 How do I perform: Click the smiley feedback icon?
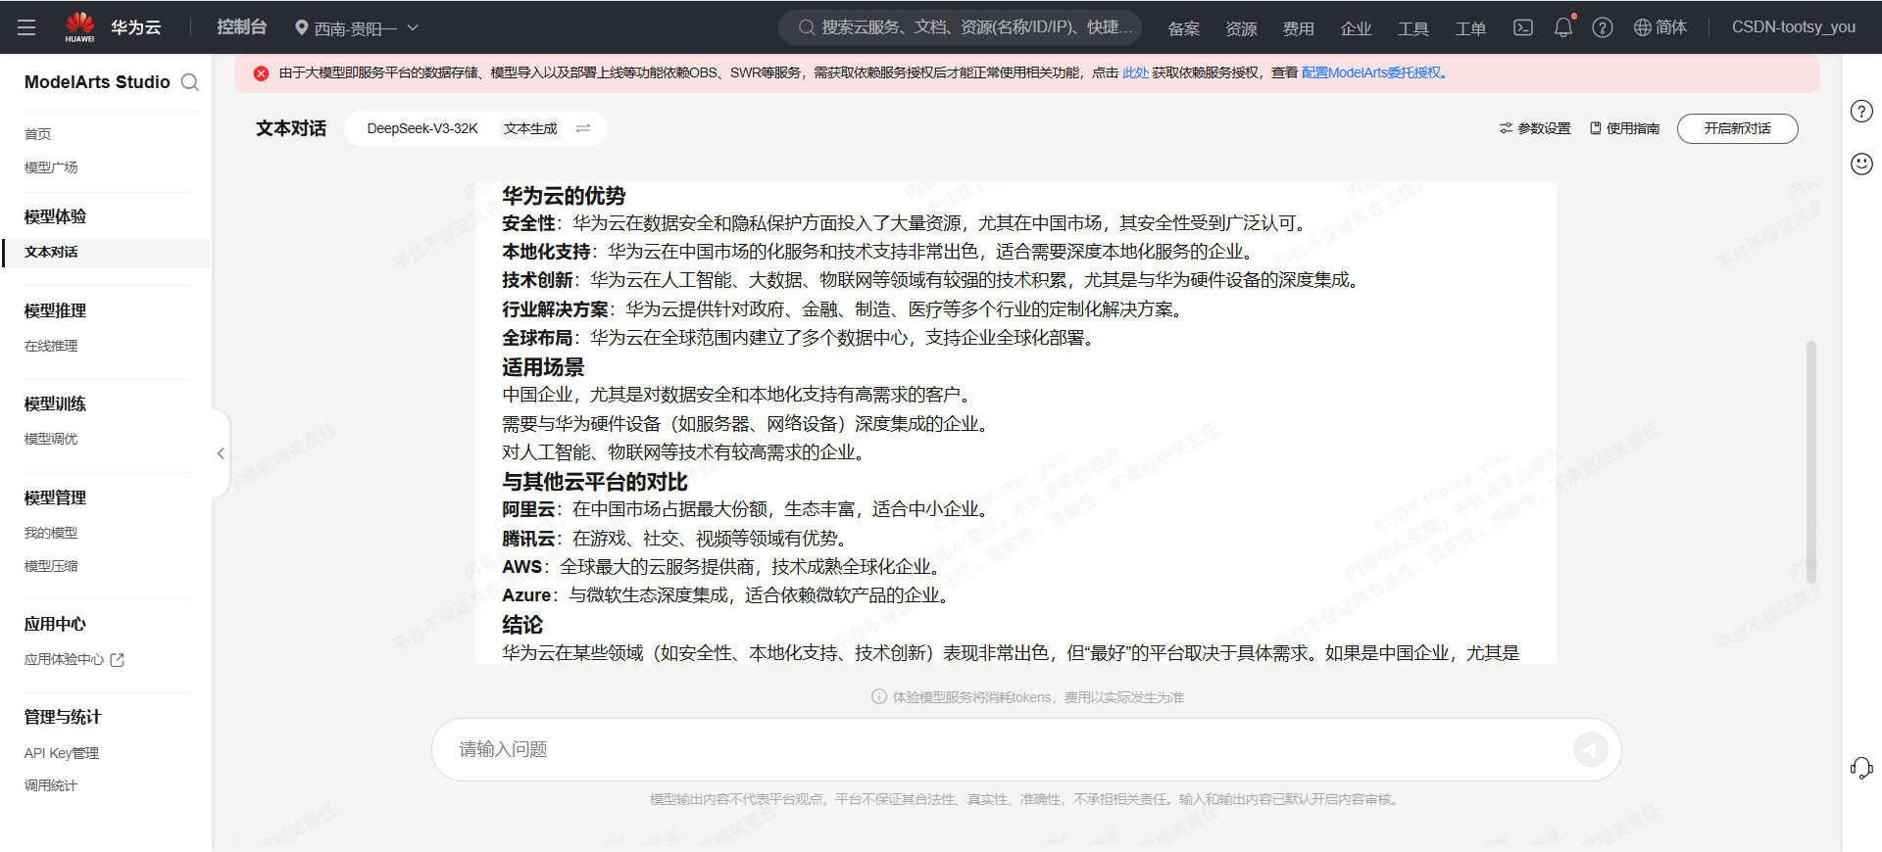(1861, 164)
